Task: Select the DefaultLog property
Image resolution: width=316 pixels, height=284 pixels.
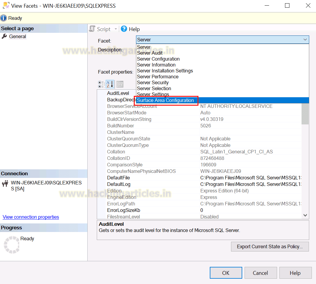Action: coord(119,184)
